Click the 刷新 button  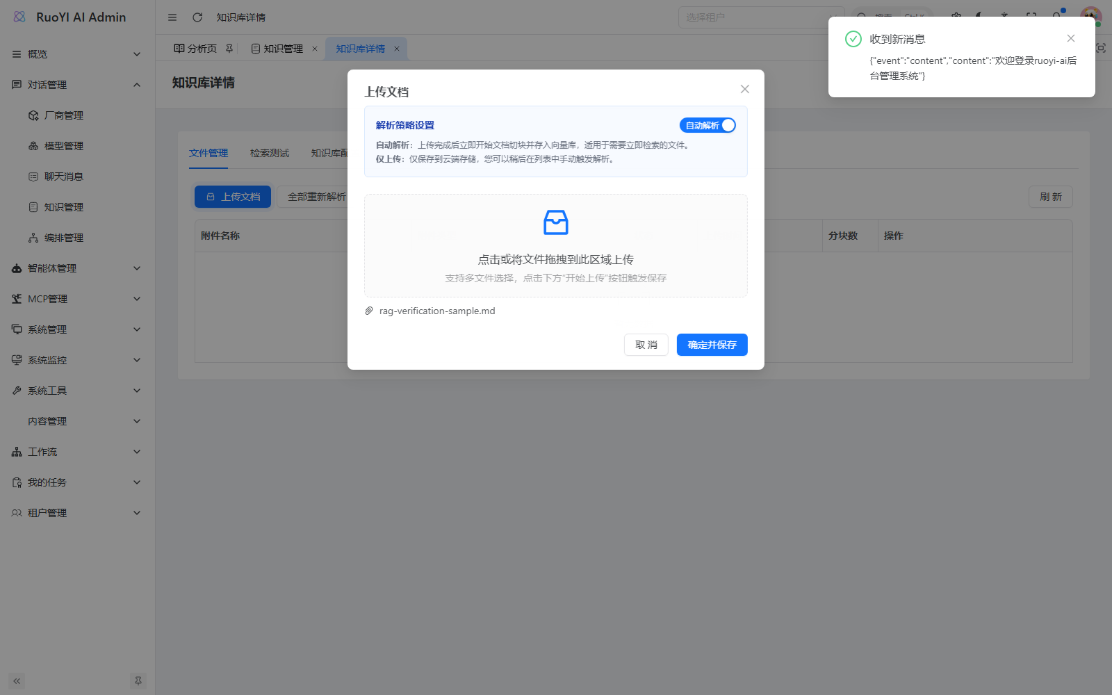click(1051, 197)
